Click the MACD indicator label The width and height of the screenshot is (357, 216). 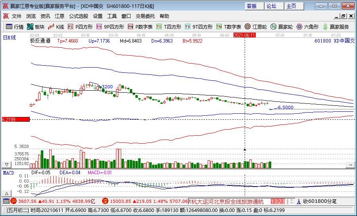(9, 173)
